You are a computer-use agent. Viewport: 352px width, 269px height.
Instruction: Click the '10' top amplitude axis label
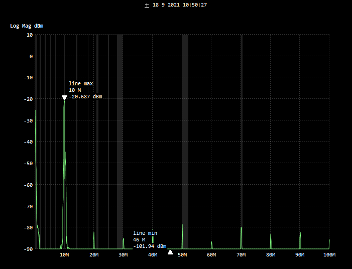[x=30, y=35]
